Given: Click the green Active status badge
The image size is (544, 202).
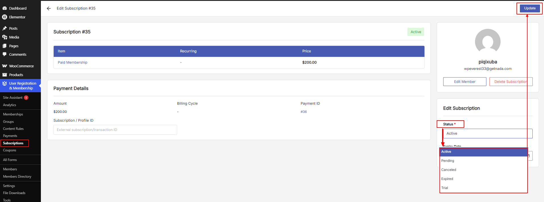Looking at the screenshot, I should coord(416,32).
